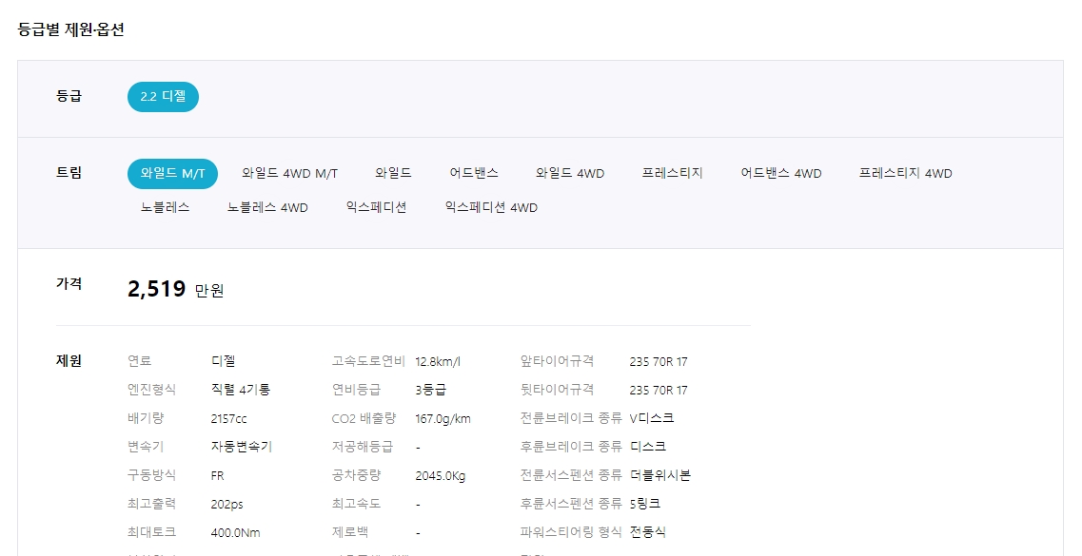1082x556 pixels.
Task: Switch to the 프레스티지 4WD trim
Action: point(905,173)
